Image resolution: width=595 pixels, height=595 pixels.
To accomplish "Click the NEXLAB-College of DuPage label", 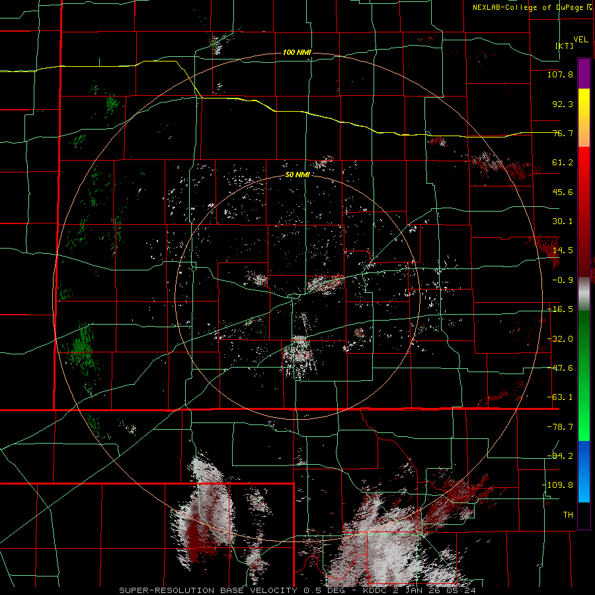I will (x=528, y=7).
